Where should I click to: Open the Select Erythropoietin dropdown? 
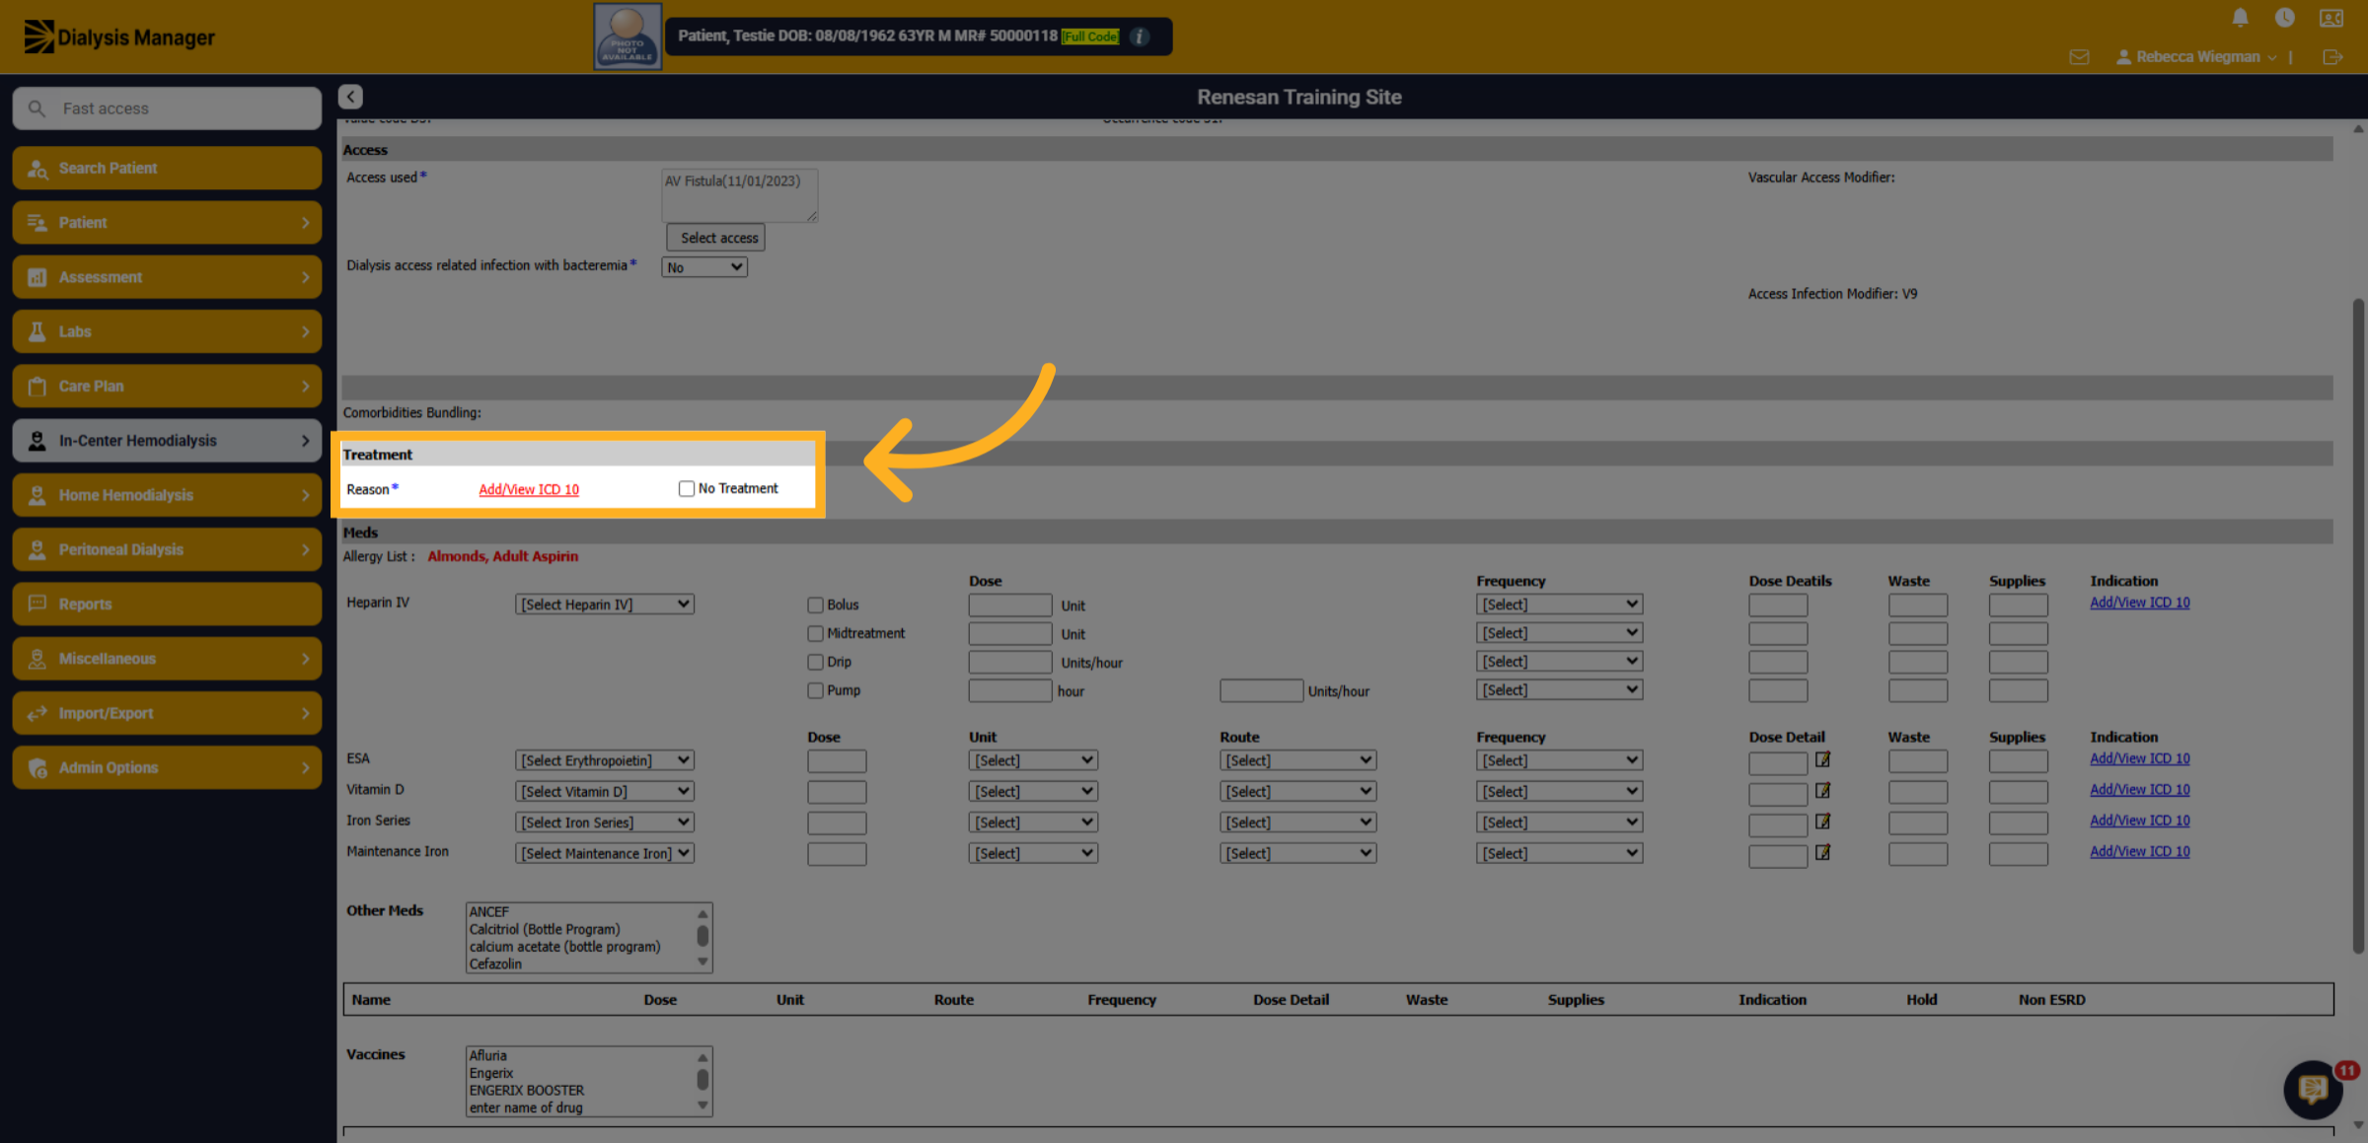point(604,760)
